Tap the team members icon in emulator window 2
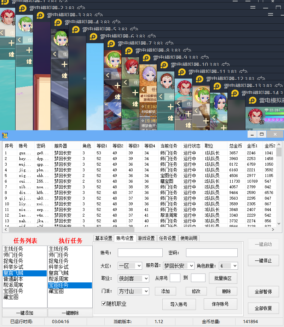This screenshot has height=327, width=284. 29,61
